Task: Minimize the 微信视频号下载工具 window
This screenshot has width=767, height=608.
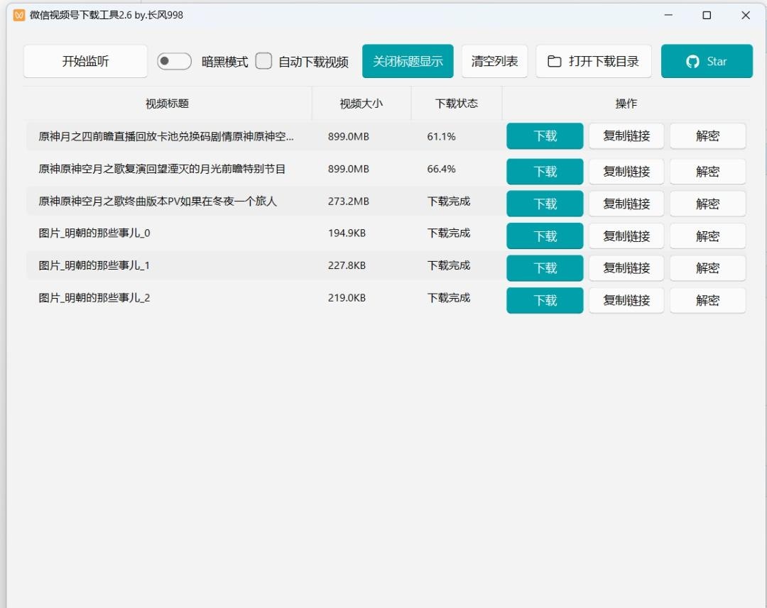Action: 668,15
